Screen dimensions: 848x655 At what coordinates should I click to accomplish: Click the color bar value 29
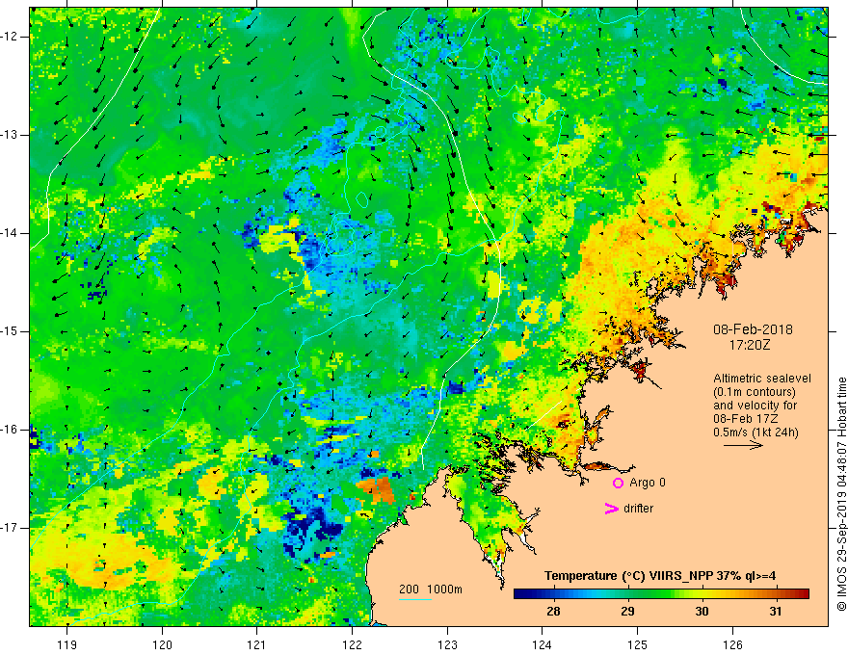click(x=627, y=612)
